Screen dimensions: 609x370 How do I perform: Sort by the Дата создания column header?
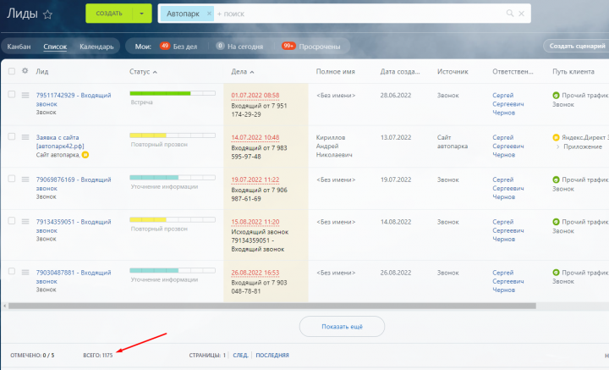[x=399, y=71]
